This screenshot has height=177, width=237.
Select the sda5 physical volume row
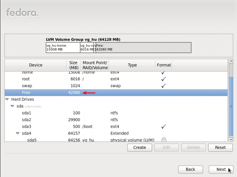(116, 140)
